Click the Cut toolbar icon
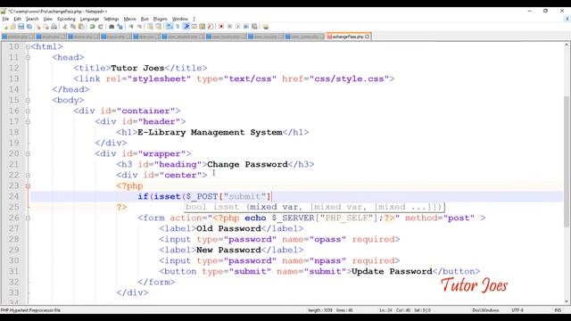Viewport: 571px width, 321px height. [64, 27]
